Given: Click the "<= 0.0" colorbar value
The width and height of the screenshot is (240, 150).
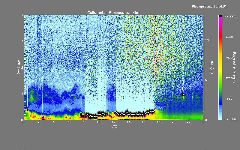Looking at the screenshot, I should (230, 119).
